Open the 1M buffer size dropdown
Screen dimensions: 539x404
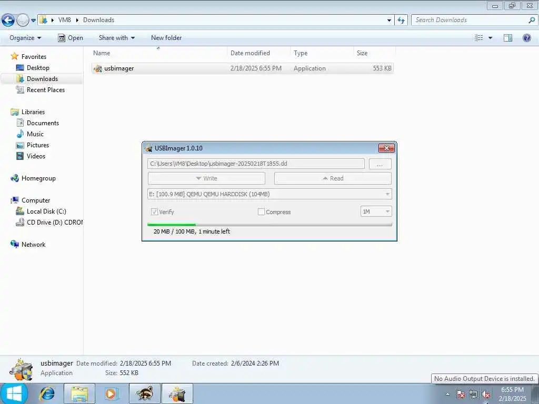pos(376,211)
